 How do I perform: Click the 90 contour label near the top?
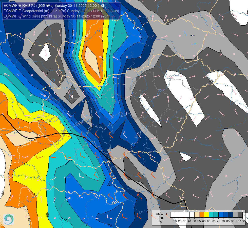click(147, 18)
